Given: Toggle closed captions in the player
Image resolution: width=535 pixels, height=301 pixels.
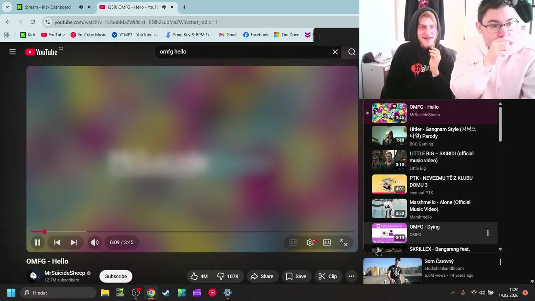Looking at the screenshot, I should click(x=293, y=242).
